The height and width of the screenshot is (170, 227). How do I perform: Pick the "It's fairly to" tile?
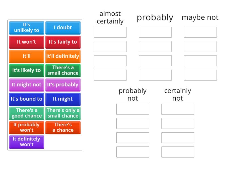click(x=63, y=42)
